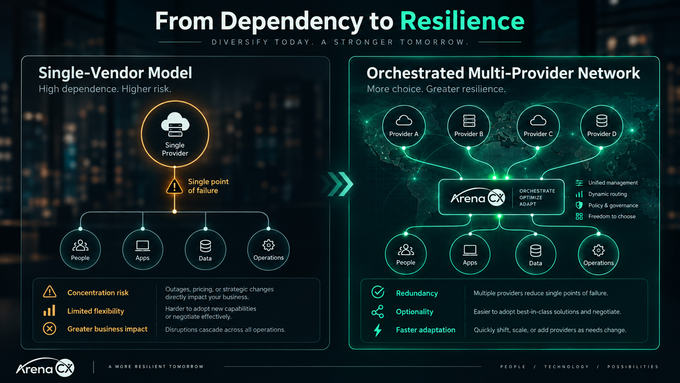Click the 'Freedom to choose' label
Viewport: 680px width, 383px height.
point(612,217)
